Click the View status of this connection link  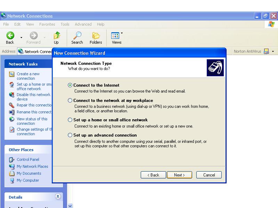click(x=32, y=121)
